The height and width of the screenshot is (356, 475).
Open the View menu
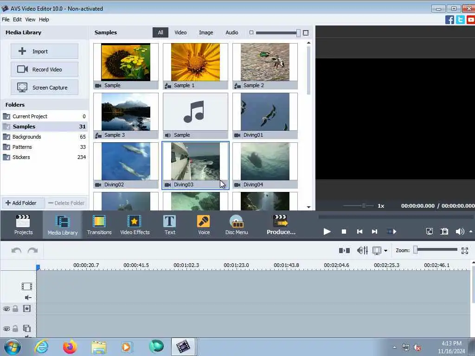point(30,19)
